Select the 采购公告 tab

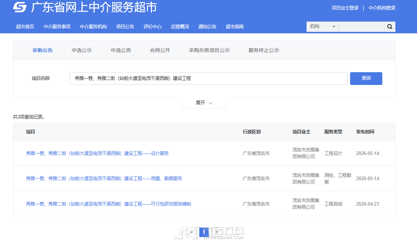[x=42, y=50]
